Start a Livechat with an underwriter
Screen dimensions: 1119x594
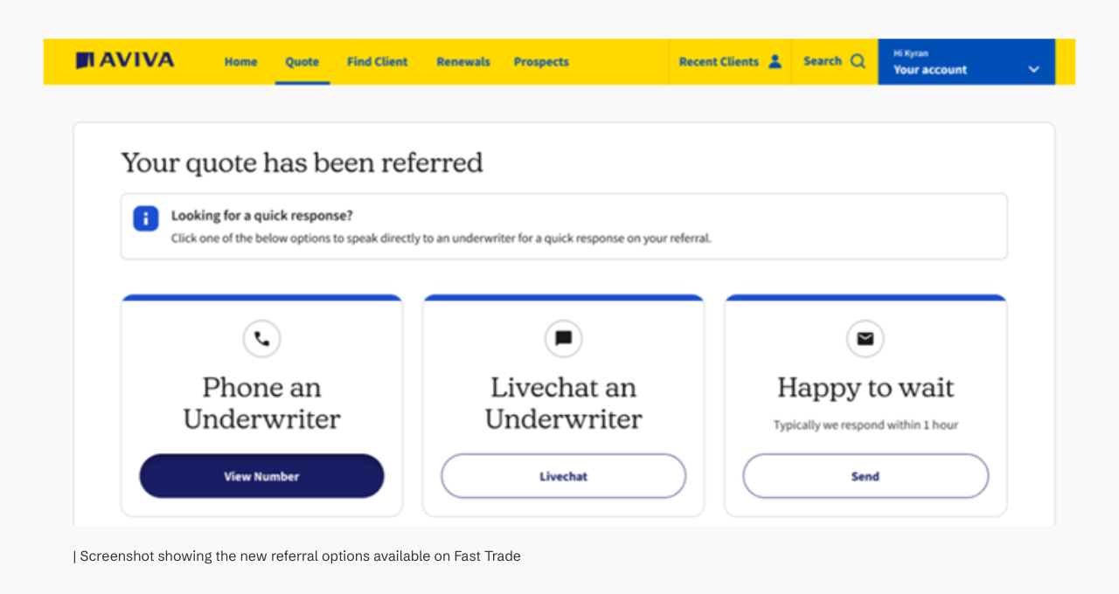pos(563,476)
